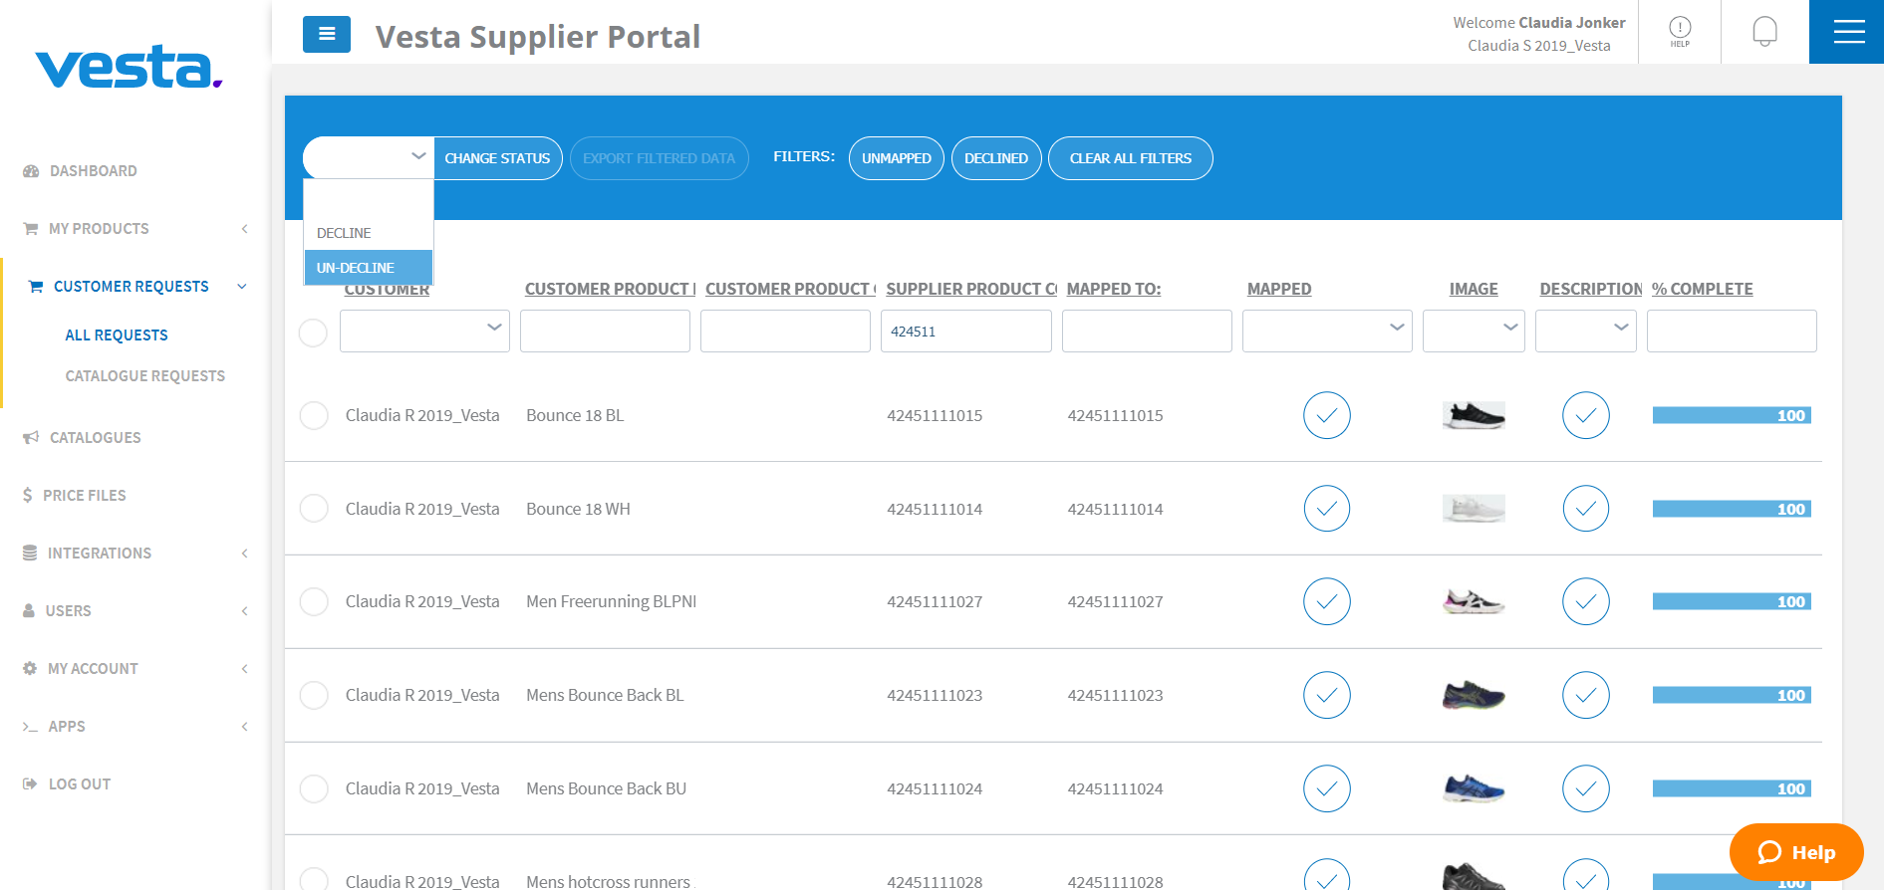The width and height of the screenshot is (1884, 890).
Task: Select the Bounce 18 WH row
Action: click(314, 509)
